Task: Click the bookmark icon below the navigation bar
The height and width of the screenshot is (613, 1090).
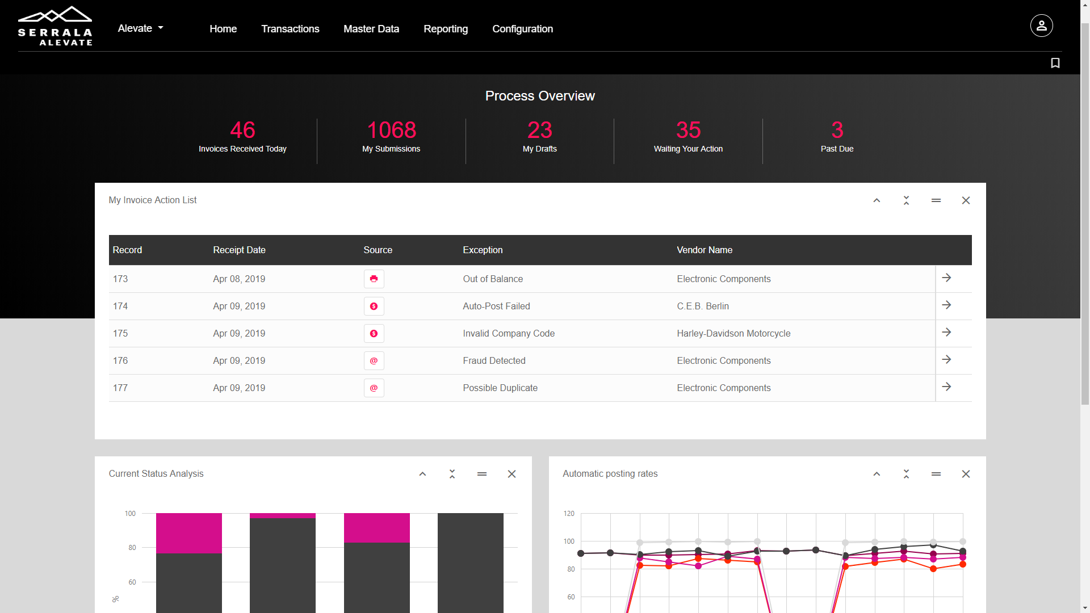Action: [x=1055, y=63]
